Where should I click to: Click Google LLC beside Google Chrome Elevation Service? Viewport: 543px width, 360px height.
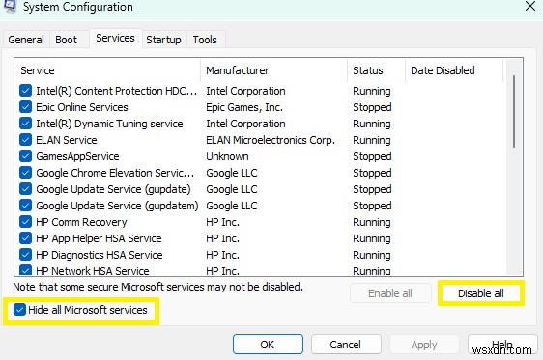pyautogui.click(x=232, y=173)
